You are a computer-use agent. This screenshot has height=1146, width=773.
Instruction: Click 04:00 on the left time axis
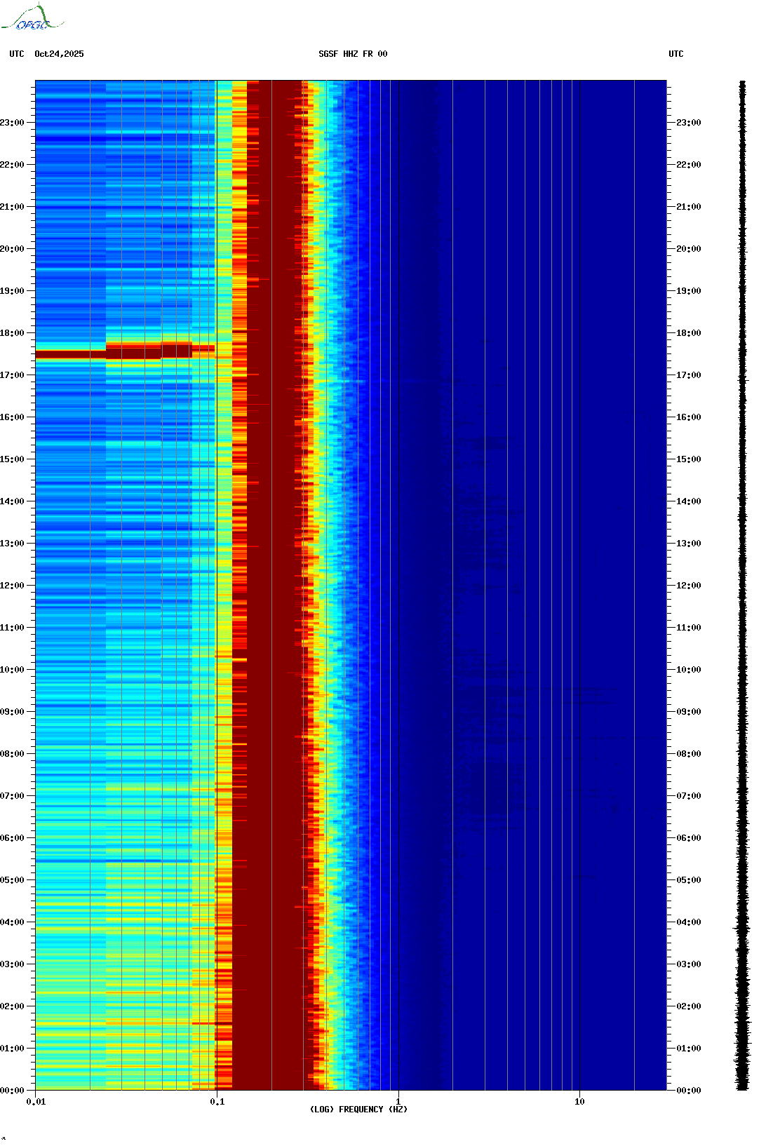coord(12,922)
